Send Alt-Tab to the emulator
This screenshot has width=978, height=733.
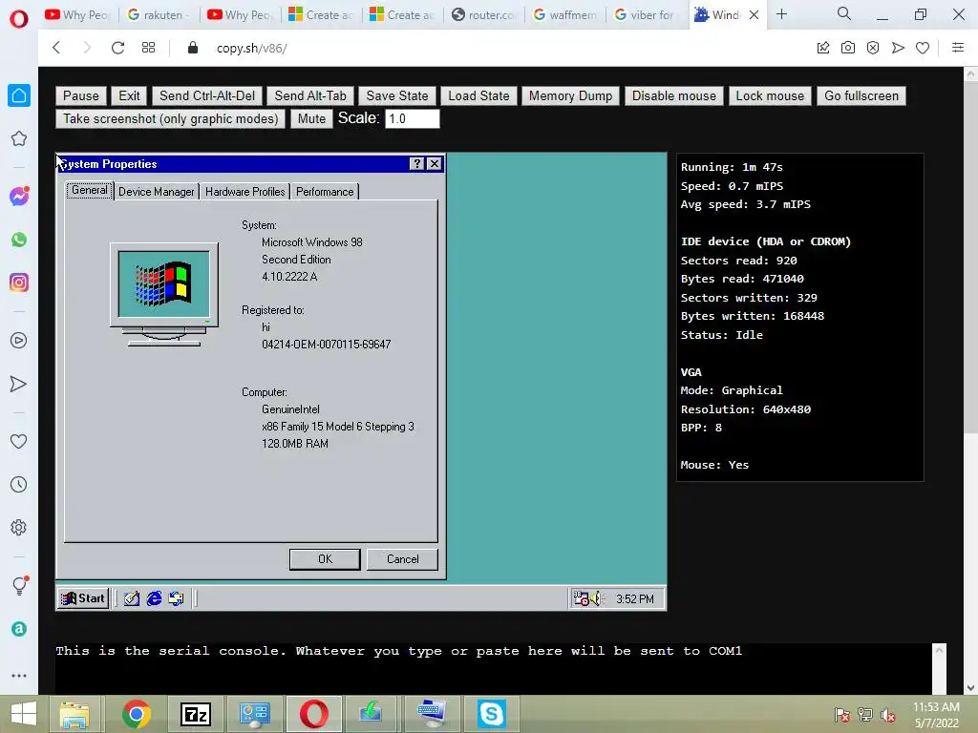coord(310,96)
